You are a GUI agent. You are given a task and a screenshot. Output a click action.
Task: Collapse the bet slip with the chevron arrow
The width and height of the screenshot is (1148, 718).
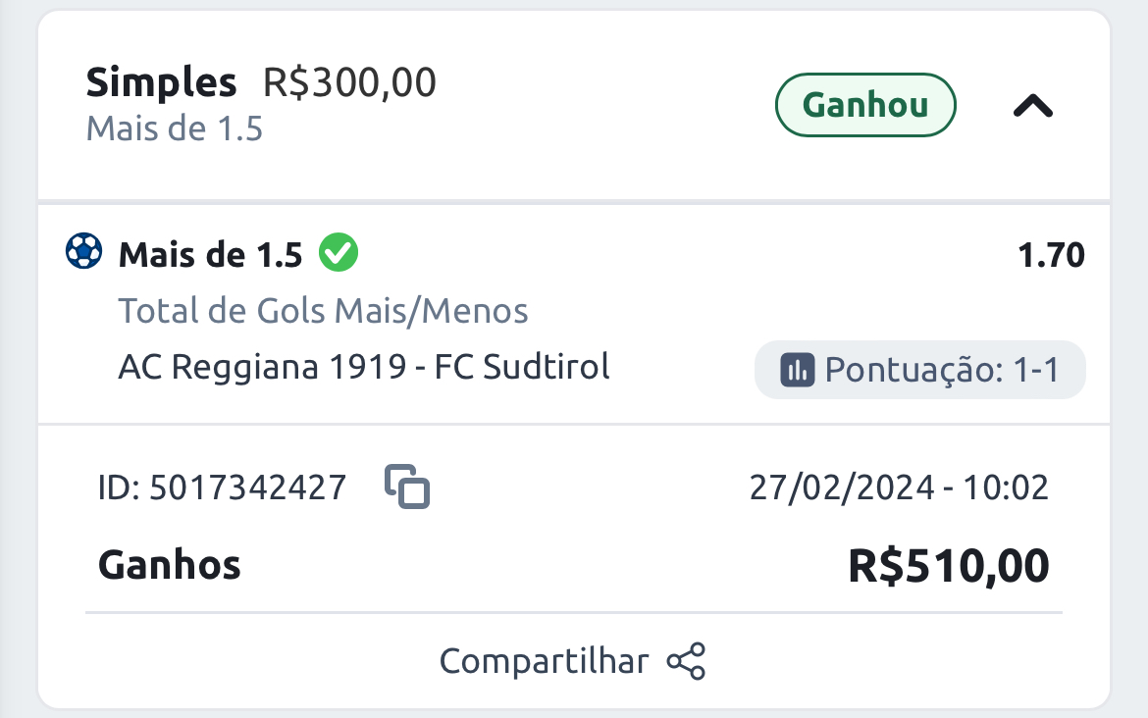click(x=1033, y=106)
